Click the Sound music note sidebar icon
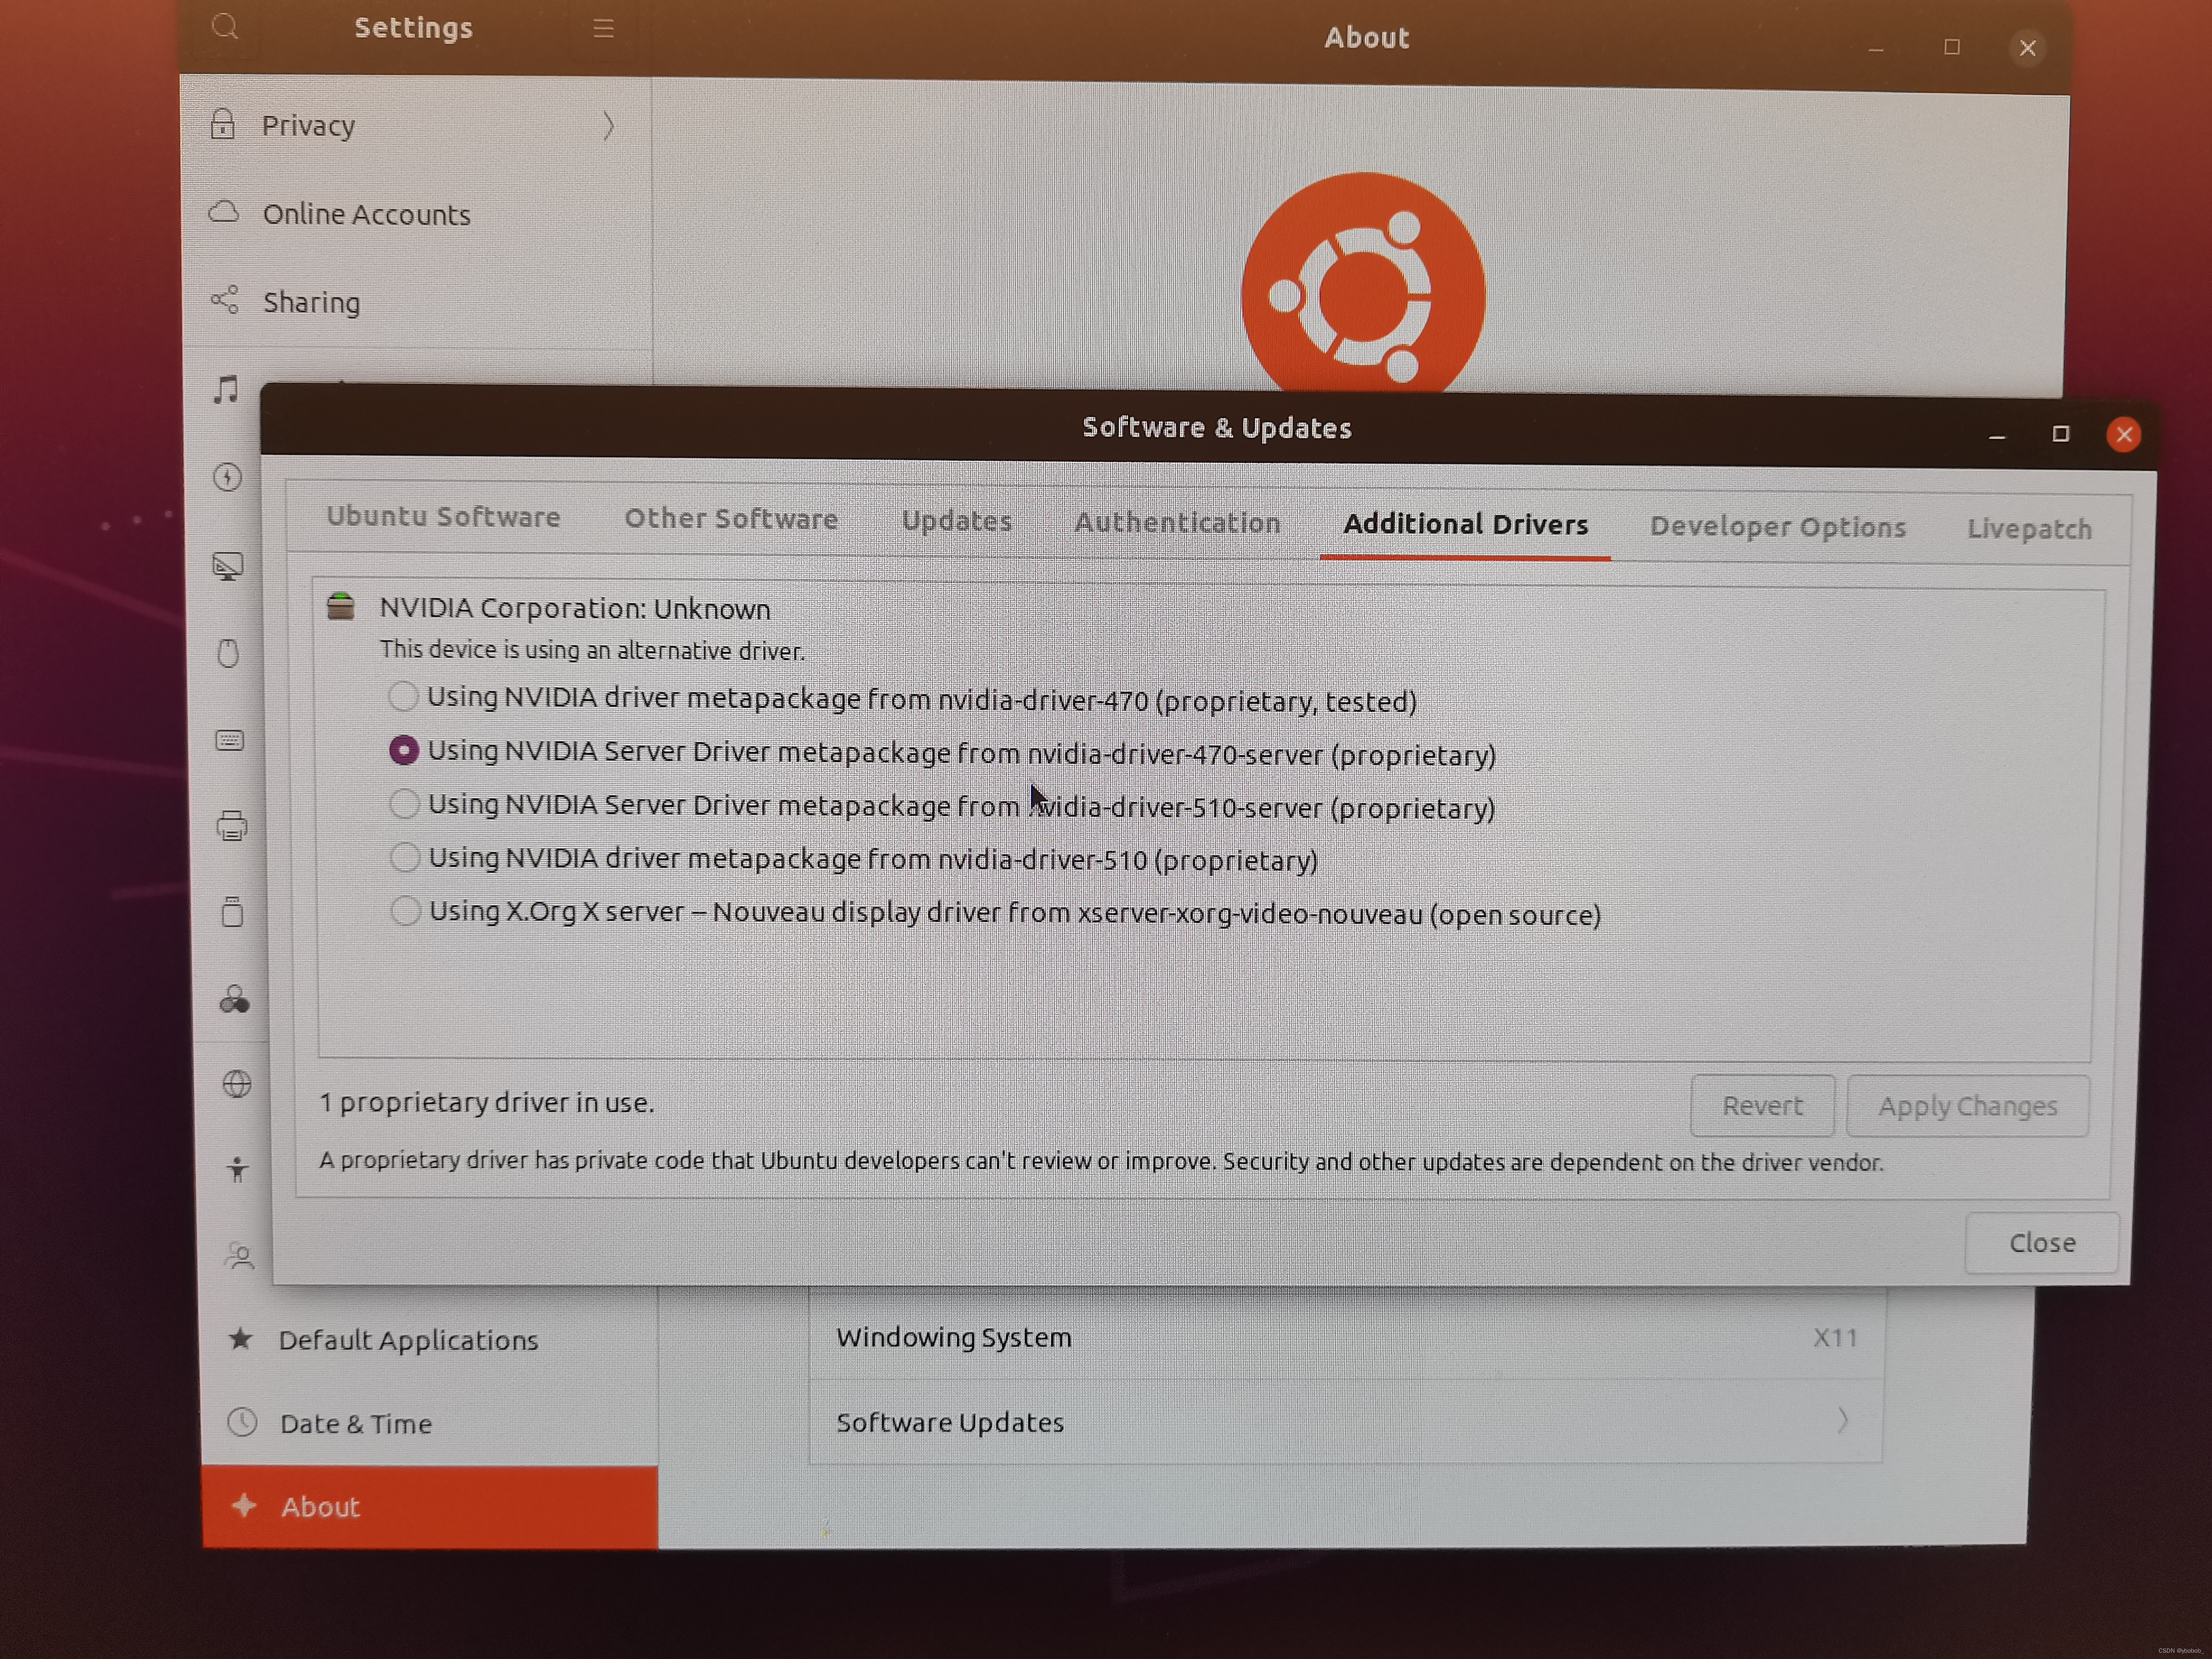The width and height of the screenshot is (2212, 1659). pos(227,389)
